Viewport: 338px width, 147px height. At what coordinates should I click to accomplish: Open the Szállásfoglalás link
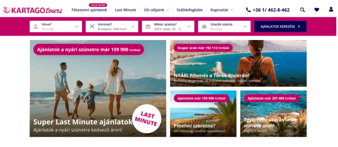[x=189, y=10]
